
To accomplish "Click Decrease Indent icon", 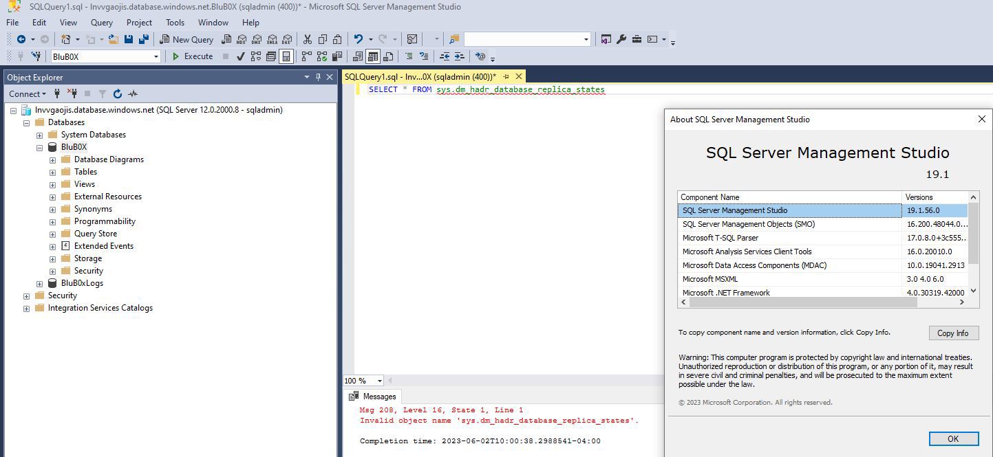I will (x=445, y=56).
